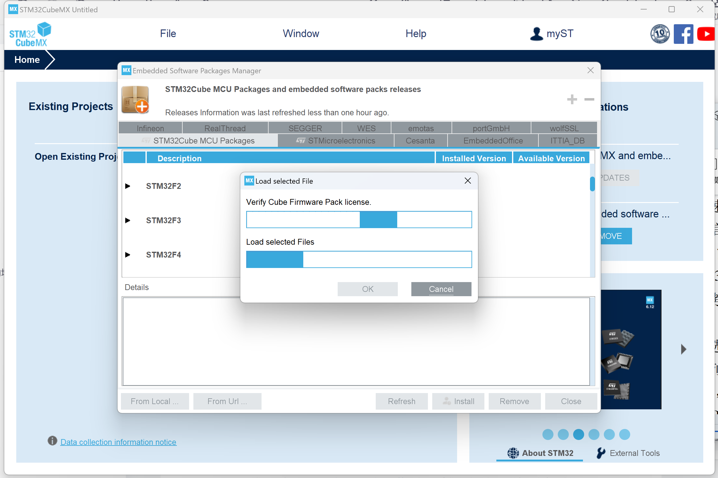
Task: Switch to the wolfSSL tab
Action: pos(564,128)
